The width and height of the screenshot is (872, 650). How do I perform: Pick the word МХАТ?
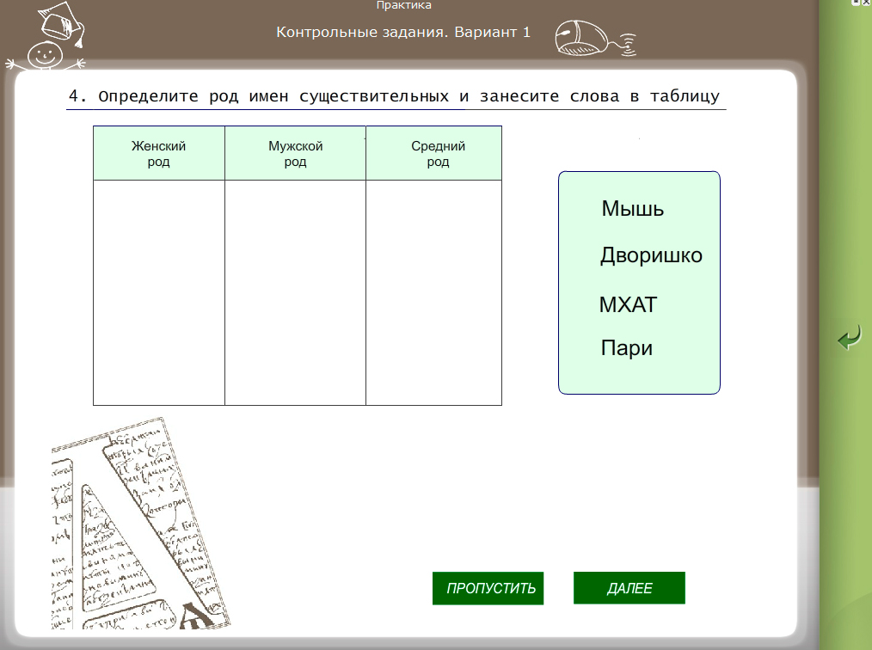click(628, 305)
